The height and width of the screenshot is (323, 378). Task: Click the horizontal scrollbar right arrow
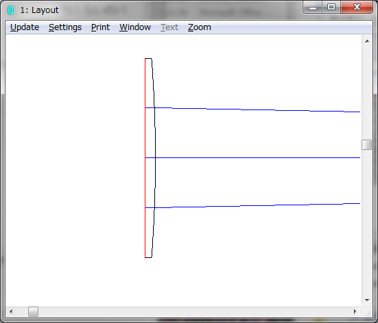point(355,311)
